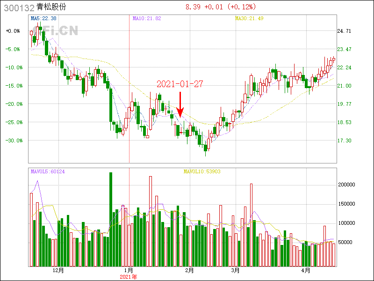This screenshot has height=281, width=374.
Task: Select the MA30:21.49 indicator label
Action: [249, 18]
